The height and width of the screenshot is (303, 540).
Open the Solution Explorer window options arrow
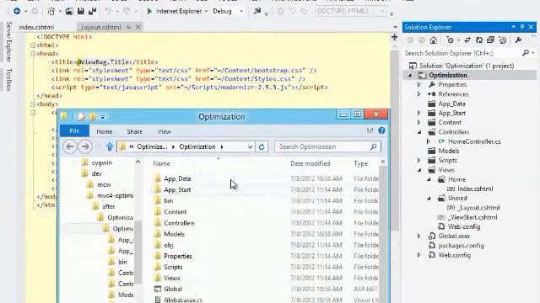click(514, 27)
